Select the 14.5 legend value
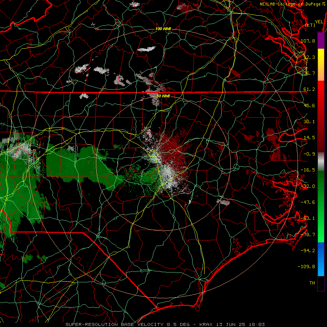327x327 pixels. tap(309, 138)
